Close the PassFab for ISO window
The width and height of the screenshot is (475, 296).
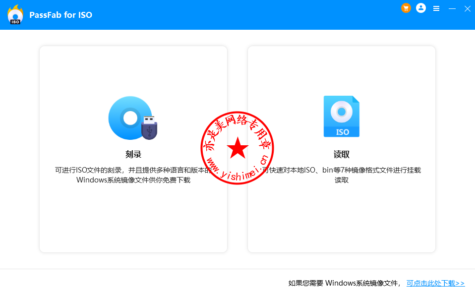(x=468, y=9)
